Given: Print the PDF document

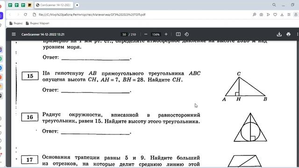Looking at the screenshot, I should (x=289, y=34).
